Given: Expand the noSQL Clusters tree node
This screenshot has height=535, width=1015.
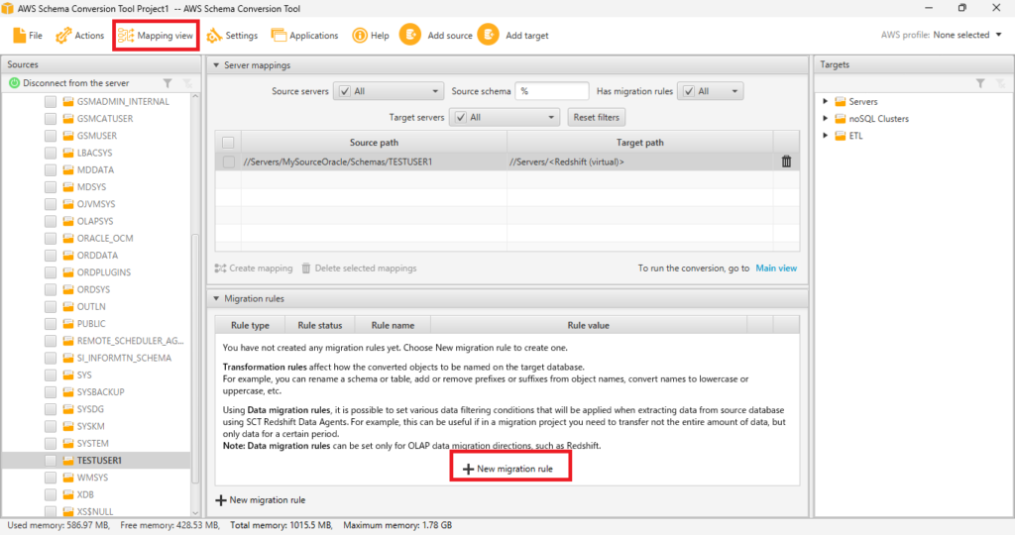Looking at the screenshot, I should (826, 119).
